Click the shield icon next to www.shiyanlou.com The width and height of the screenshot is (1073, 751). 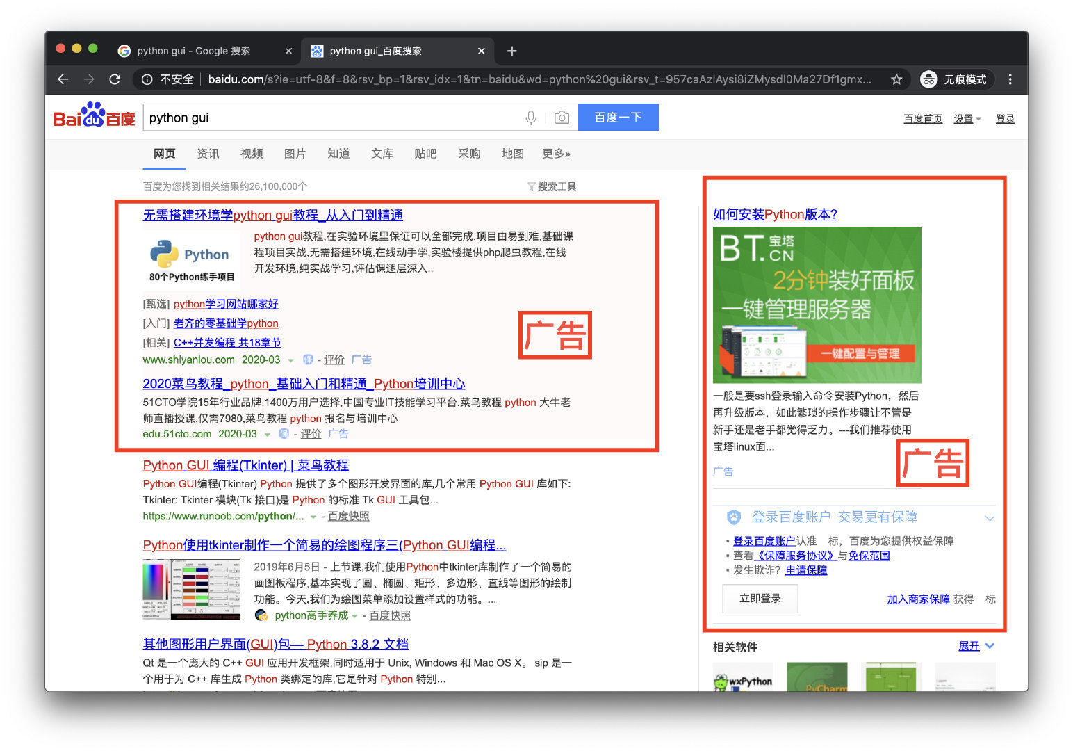coord(308,360)
